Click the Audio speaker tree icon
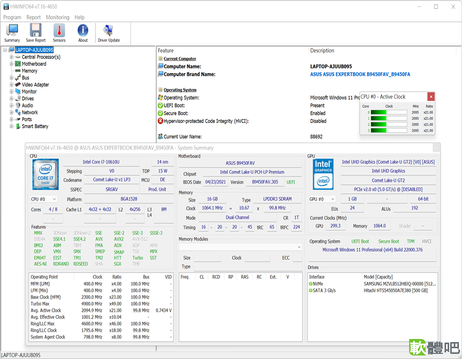 click(x=18, y=105)
